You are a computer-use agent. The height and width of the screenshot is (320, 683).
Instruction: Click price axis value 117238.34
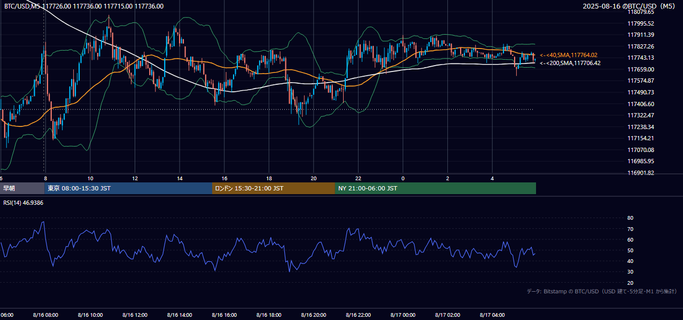(640, 127)
